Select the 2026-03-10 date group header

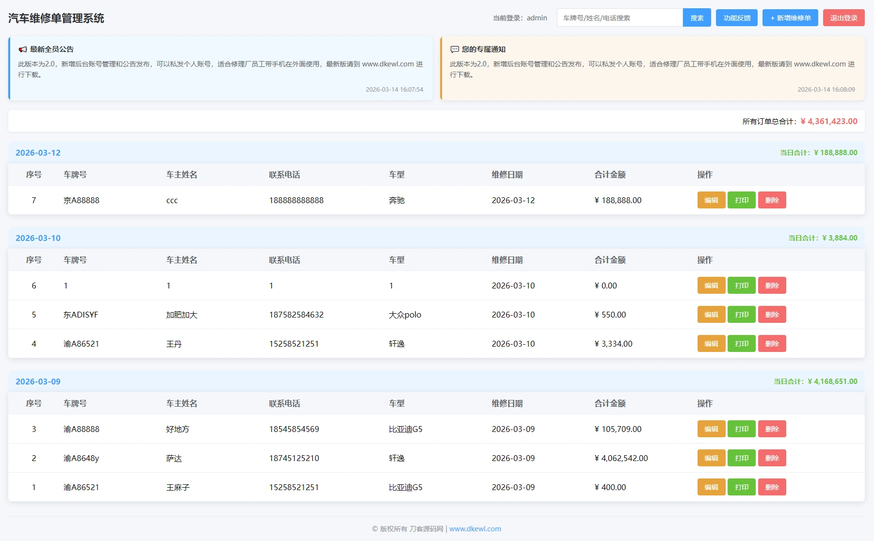point(37,238)
